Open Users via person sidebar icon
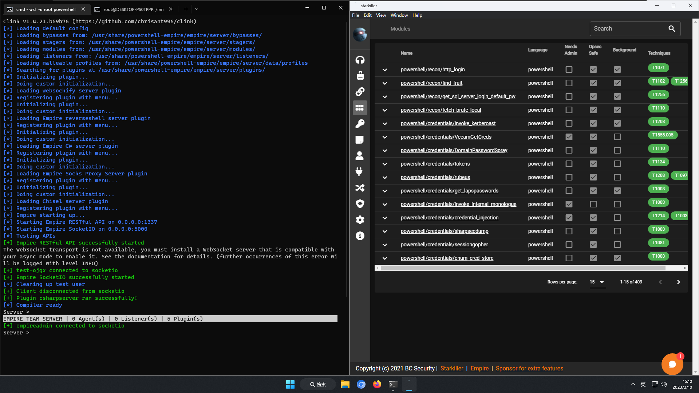Screen dimensions: 699x393 pyautogui.click(x=360, y=156)
